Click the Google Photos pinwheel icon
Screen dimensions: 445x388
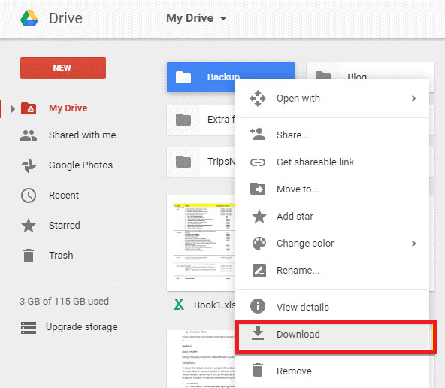pyautogui.click(x=29, y=165)
